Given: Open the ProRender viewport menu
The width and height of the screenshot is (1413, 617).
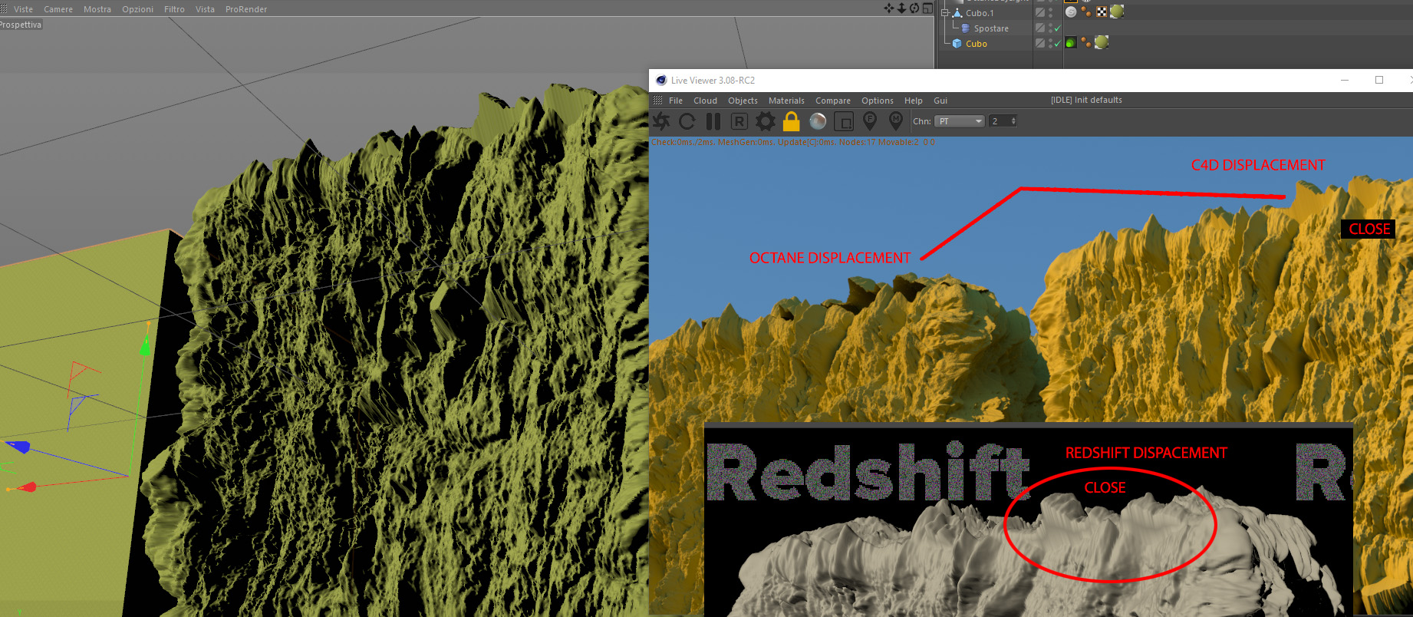Looking at the screenshot, I should (x=246, y=9).
